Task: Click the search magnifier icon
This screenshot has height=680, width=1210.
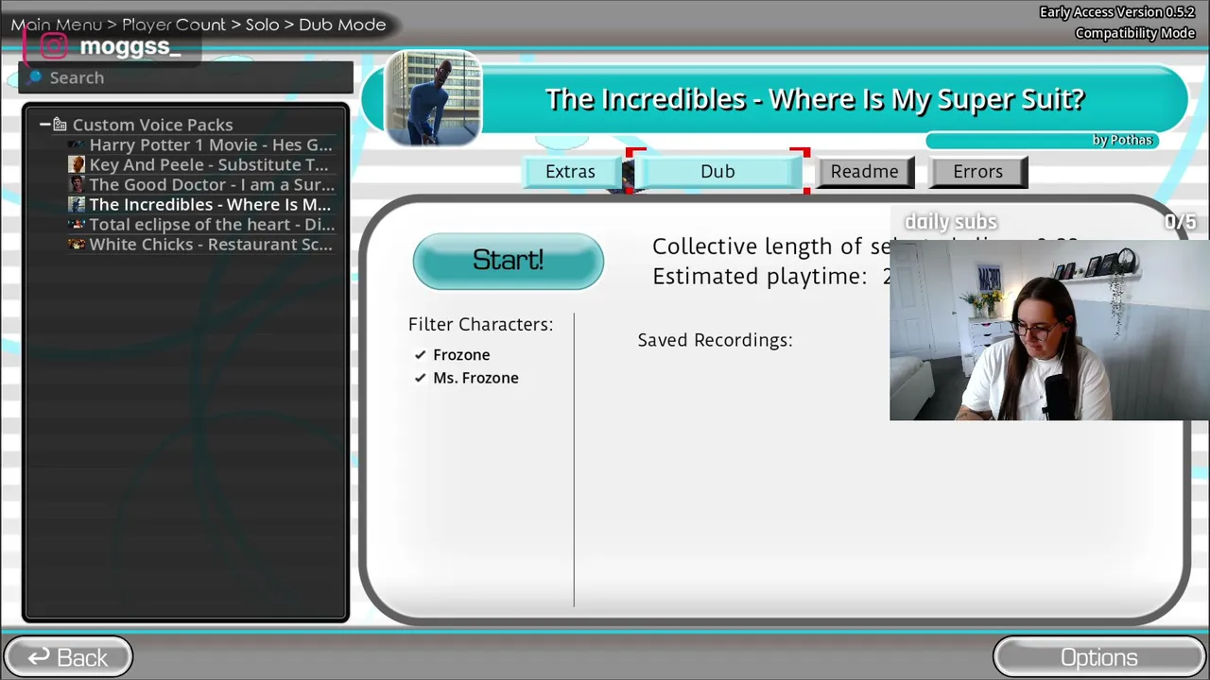Action: (35, 76)
